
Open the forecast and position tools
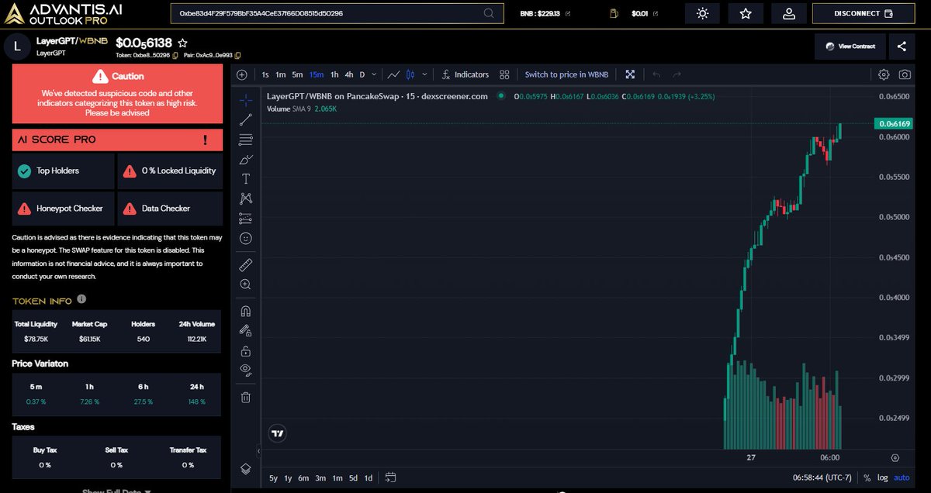pyautogui.click(x=245, y=218)
